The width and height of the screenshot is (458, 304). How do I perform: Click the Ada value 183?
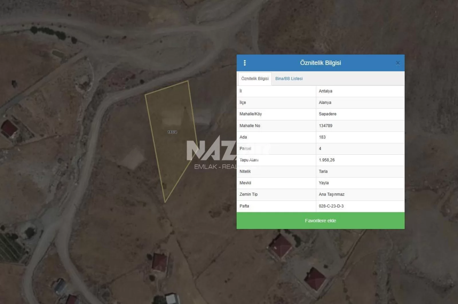pos(322,137)
